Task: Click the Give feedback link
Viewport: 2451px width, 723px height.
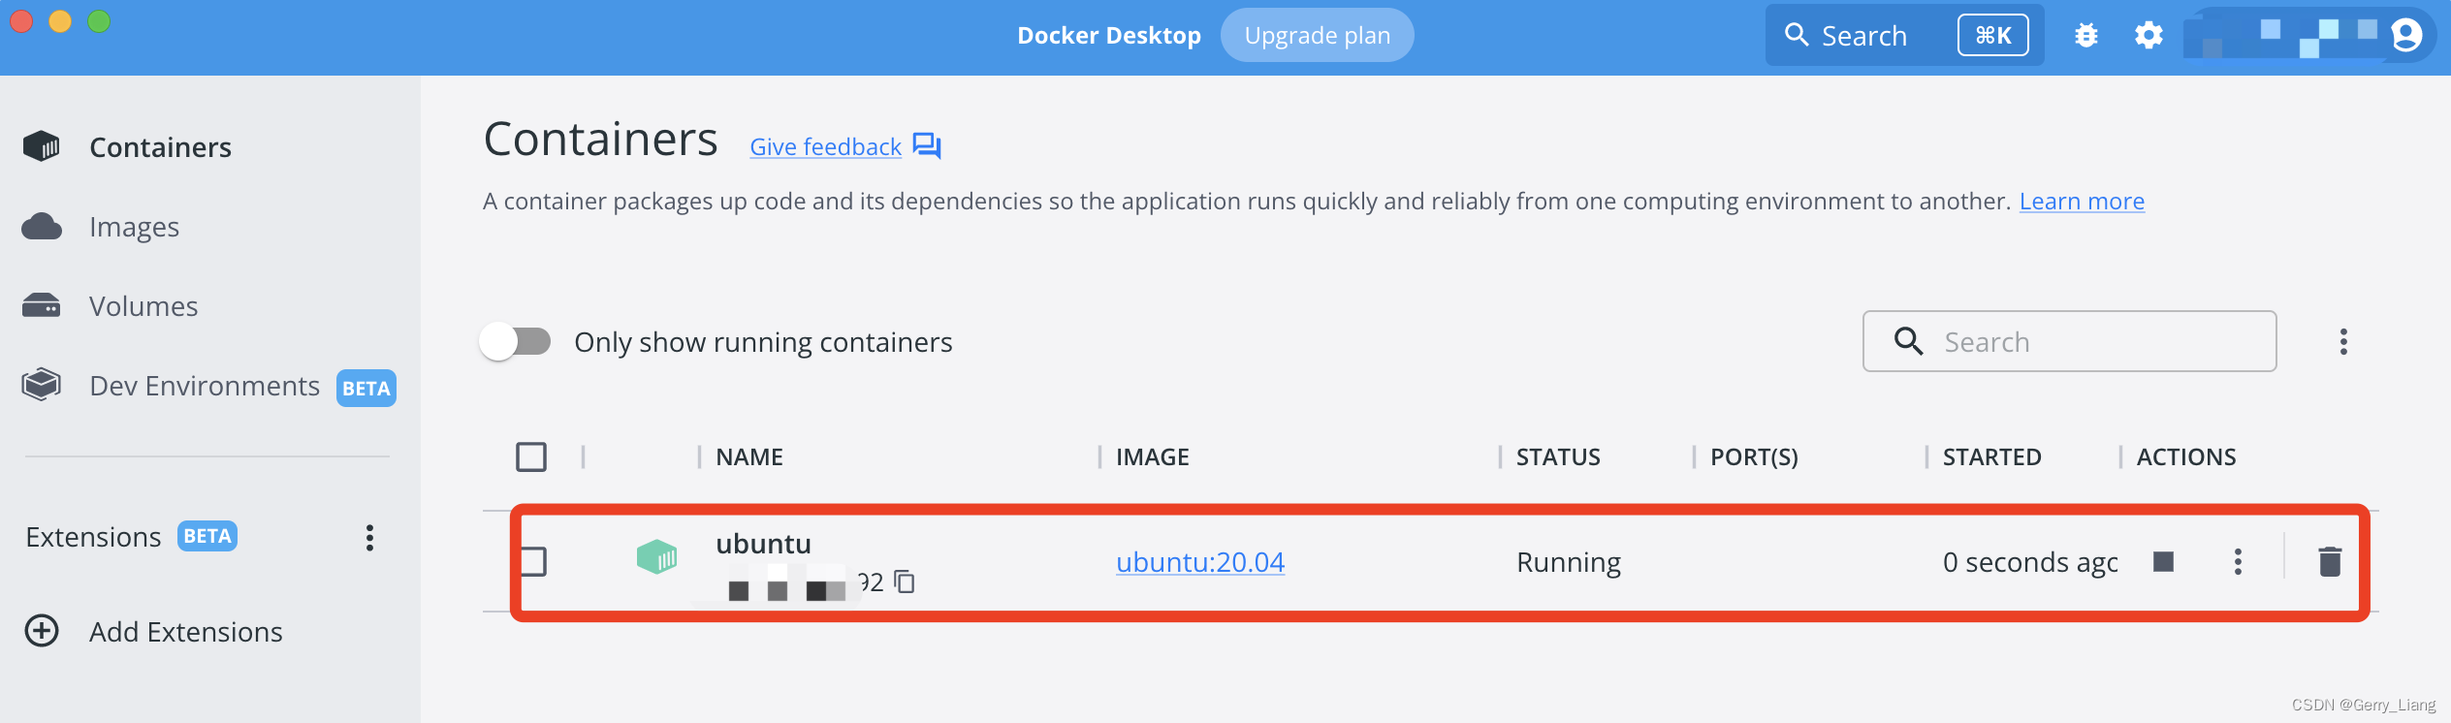Action: click(x=826, y=147)
